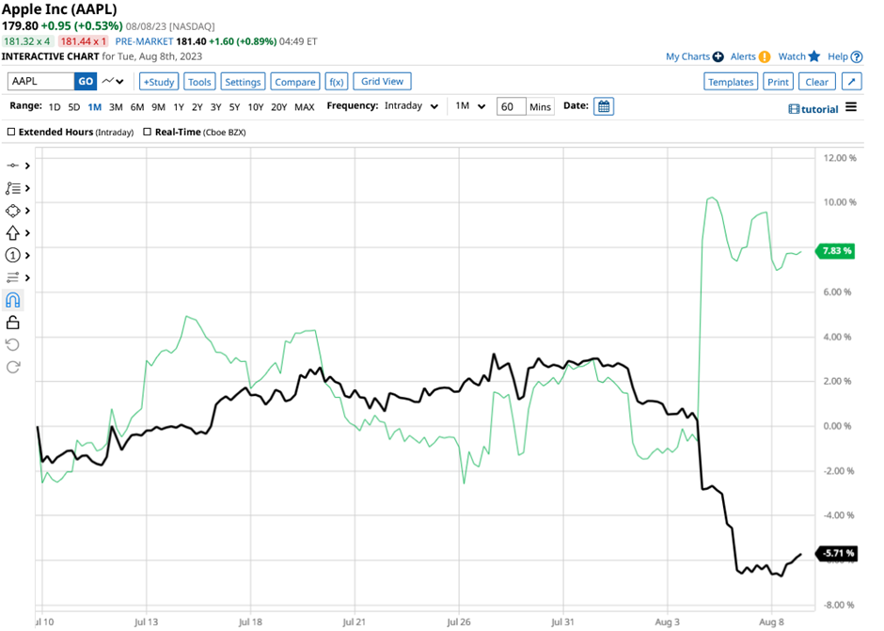Open the Tools menu
The height and width of the screenshot is (631, 884).
click(x=199, y=82)
